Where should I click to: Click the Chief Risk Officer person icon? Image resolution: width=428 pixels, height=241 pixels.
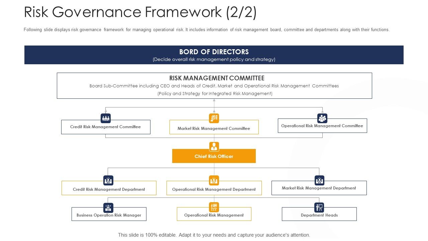(214, 147)
